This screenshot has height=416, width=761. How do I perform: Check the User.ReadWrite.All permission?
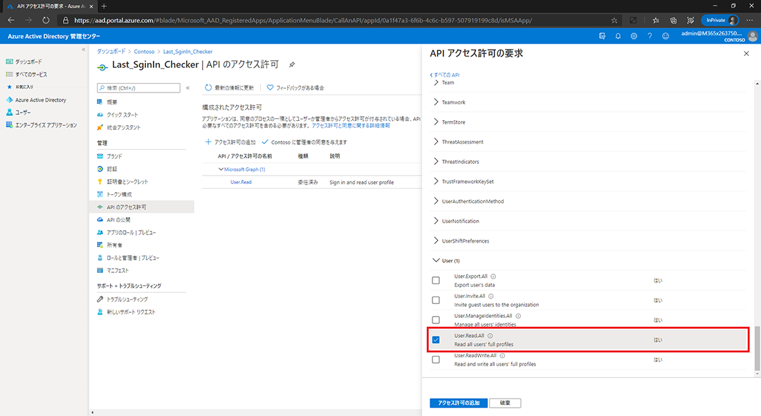tap(436, 360)
